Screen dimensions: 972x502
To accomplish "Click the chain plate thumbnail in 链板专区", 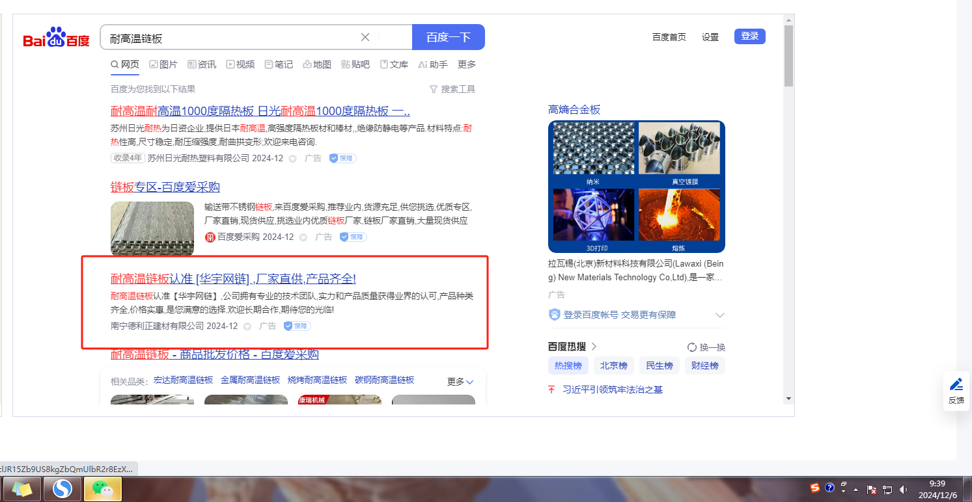I will (152, 228).
